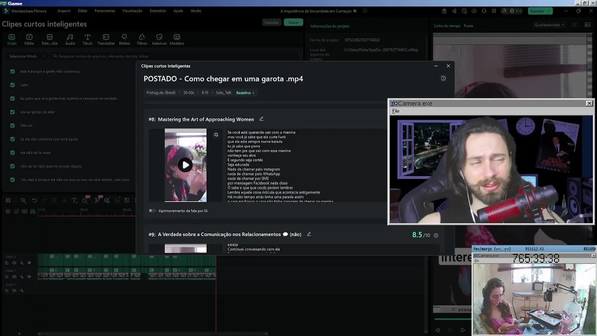Screen dimensions: 597x336
Task: Click the scissors split icon in timeline toolbar
Action: coord(64,200)
